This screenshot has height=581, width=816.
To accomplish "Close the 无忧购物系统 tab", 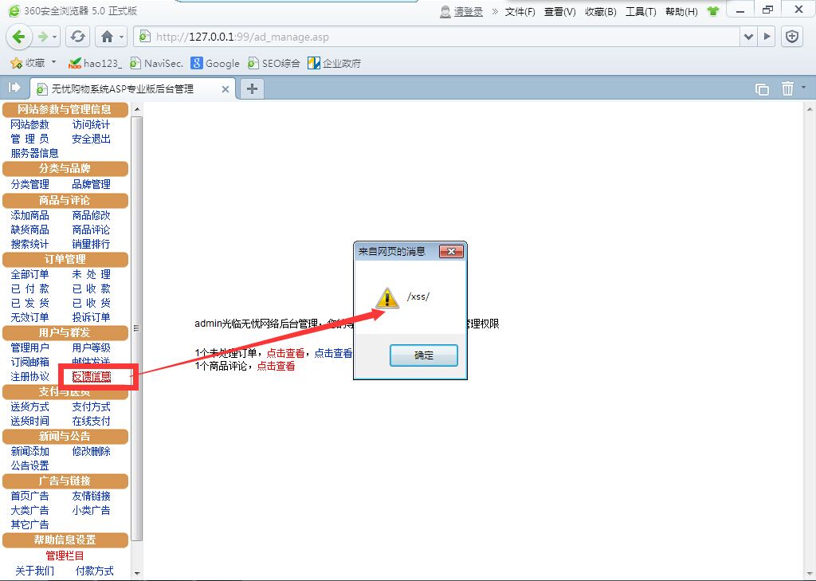I will 226,89.
